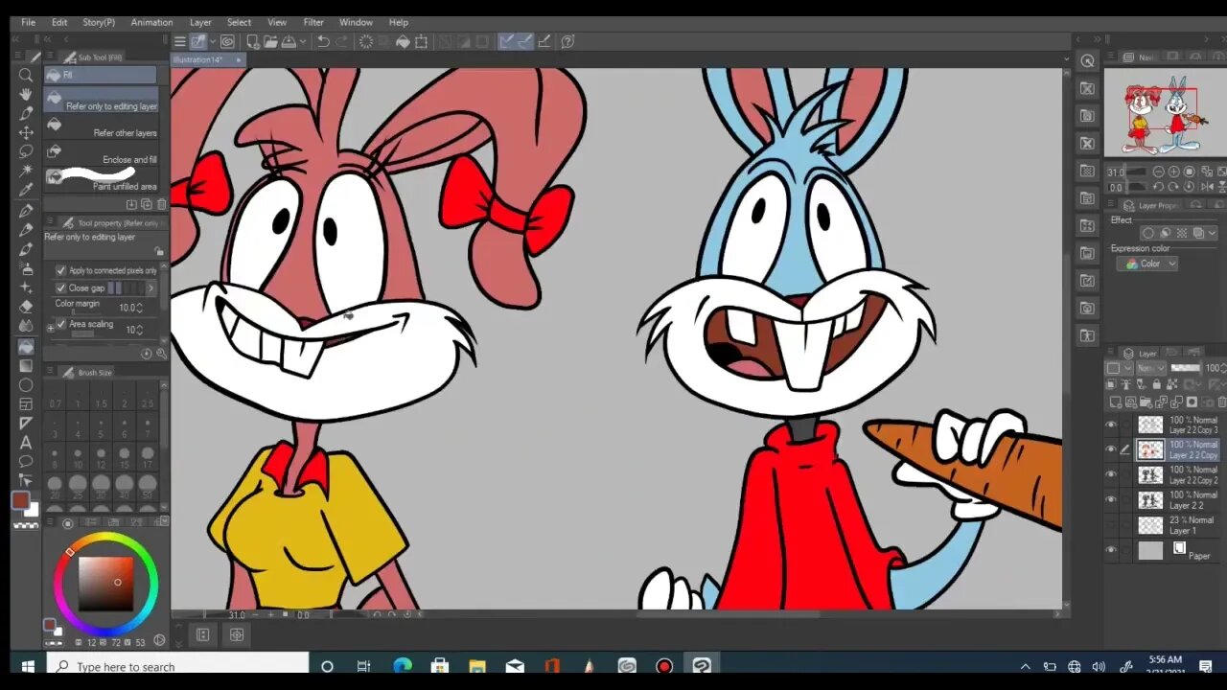Open dropdown arrow beside new canvas tool
This screenshot has height=690, width=1227.
[212, 41]
